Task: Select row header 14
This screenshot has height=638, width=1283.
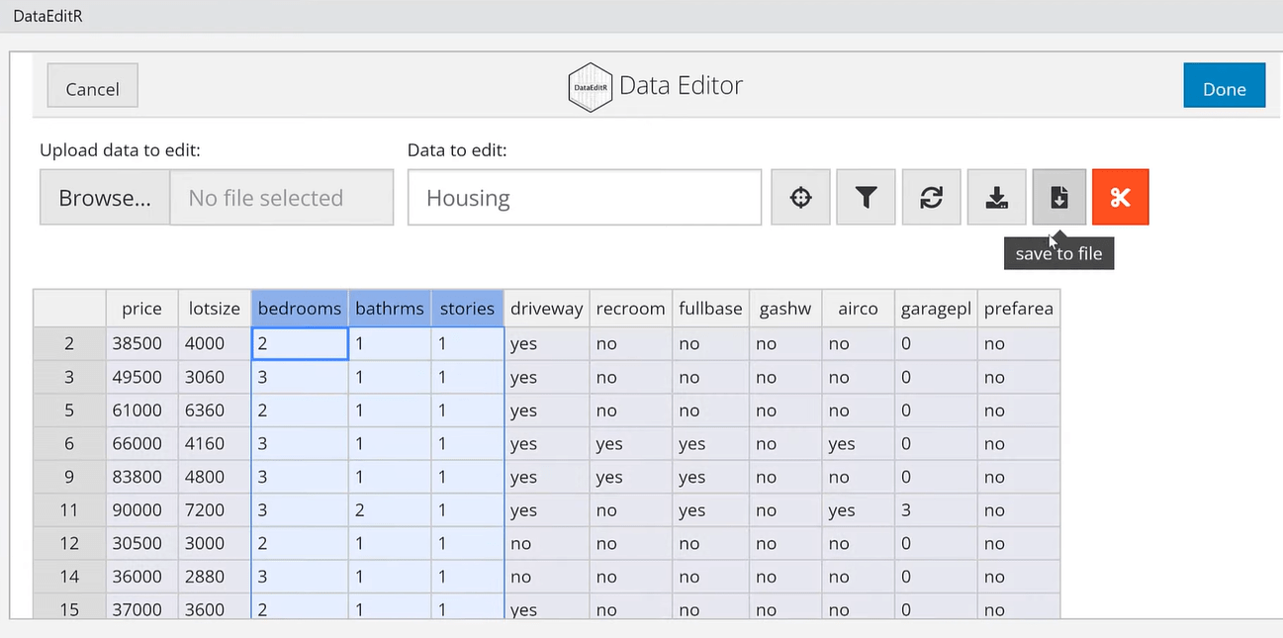Action: pos(69,577)
